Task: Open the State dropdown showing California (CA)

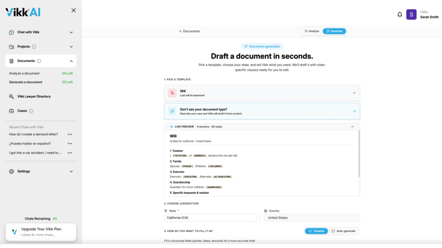Action: pos(212,218)
